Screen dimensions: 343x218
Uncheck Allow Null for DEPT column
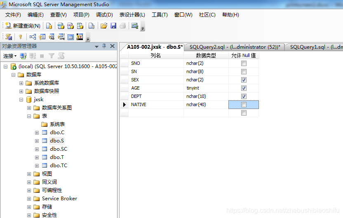(x=244, y=96)
